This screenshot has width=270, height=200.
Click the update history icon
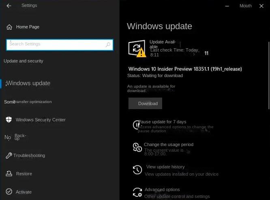(x=137, y=170)
